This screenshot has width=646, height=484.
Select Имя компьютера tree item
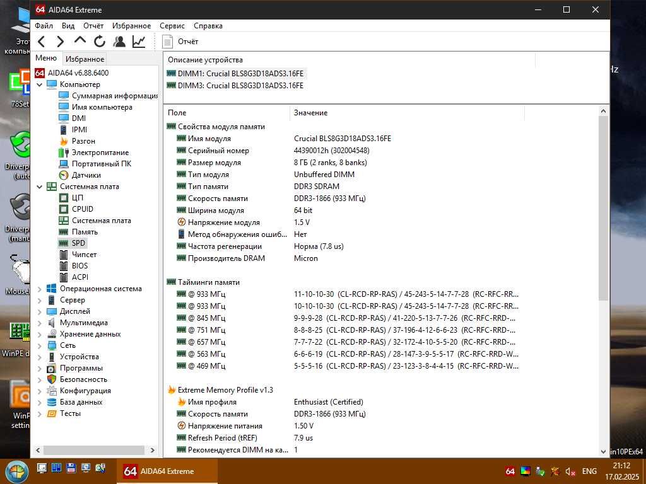pyautogui.click(x=96, y=107)
